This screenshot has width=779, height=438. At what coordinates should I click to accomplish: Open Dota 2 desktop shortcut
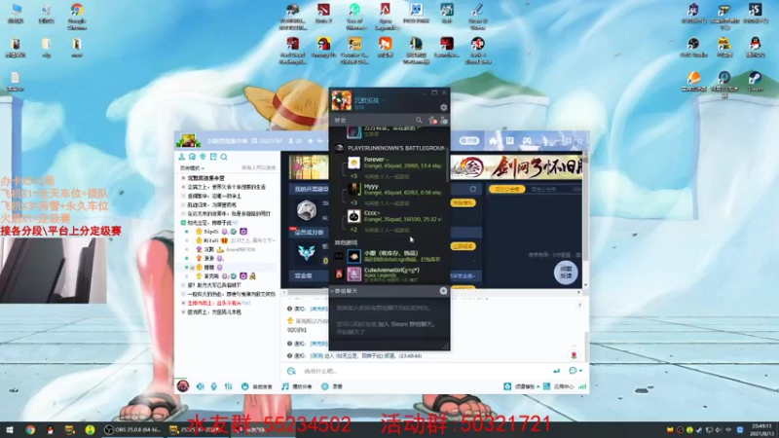click(323, 14)
